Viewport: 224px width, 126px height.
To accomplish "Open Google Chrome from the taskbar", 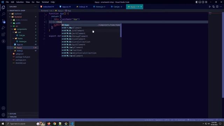I will (x=55, y=124).
